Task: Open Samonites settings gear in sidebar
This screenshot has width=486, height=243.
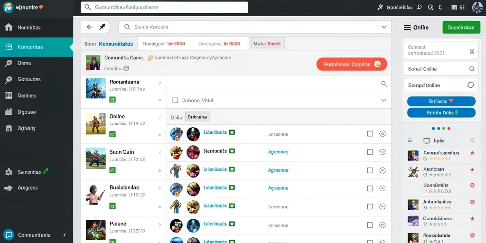Action: [9, 172]
